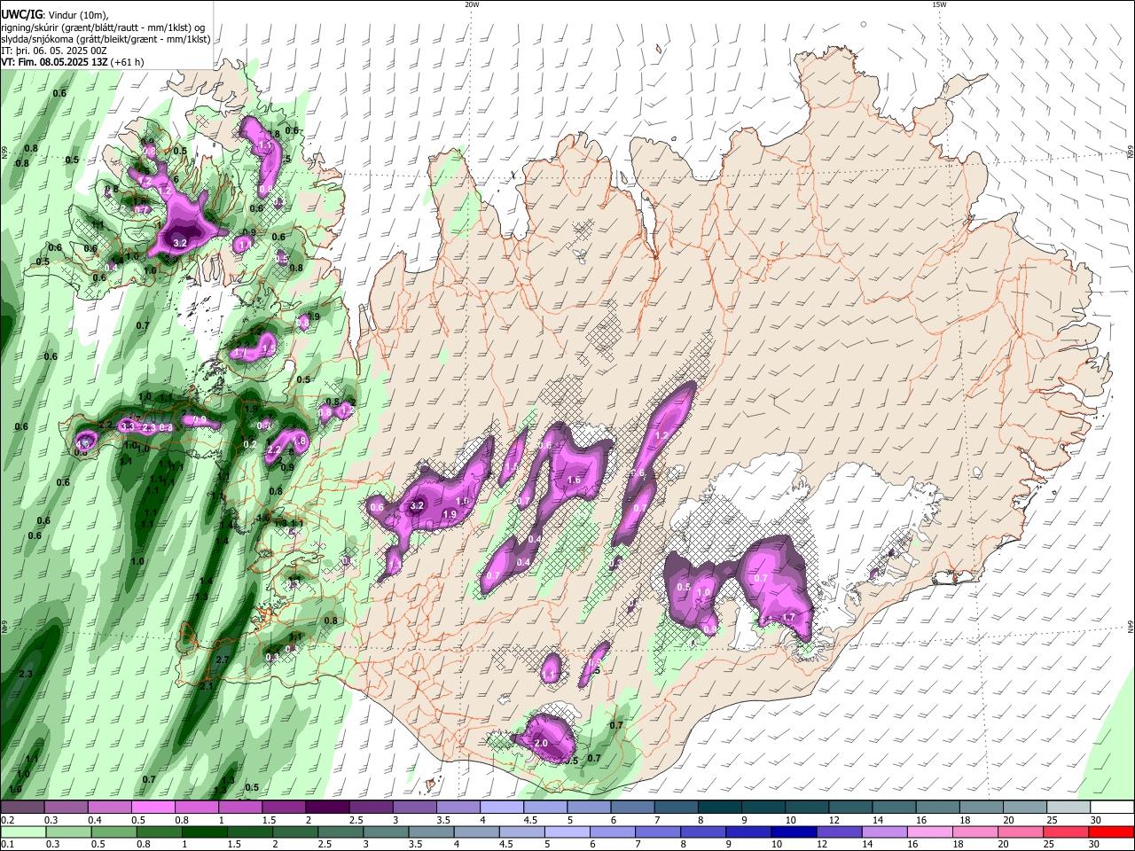Click the 'slydda/snjókoma' legend description line
The image size is (1135, 851).
point(106,39)
